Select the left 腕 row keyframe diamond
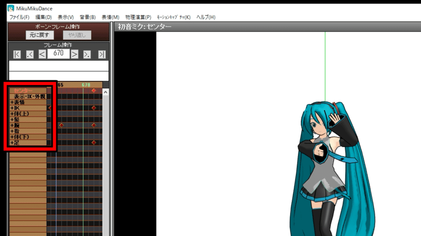This screenshot has width=421, height=236. [x=62, y=125]
